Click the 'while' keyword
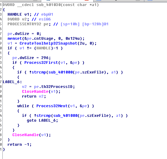 tap(23, 106)
